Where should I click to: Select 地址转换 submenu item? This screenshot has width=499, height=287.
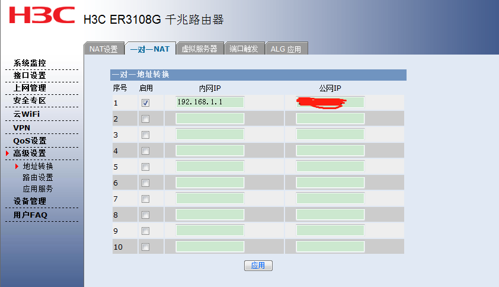[x=38, y=166]
